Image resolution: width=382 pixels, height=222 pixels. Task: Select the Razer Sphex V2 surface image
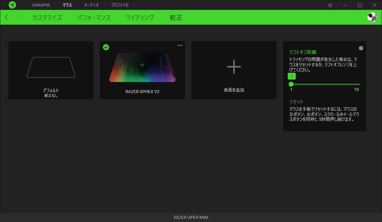pos(142,68)
